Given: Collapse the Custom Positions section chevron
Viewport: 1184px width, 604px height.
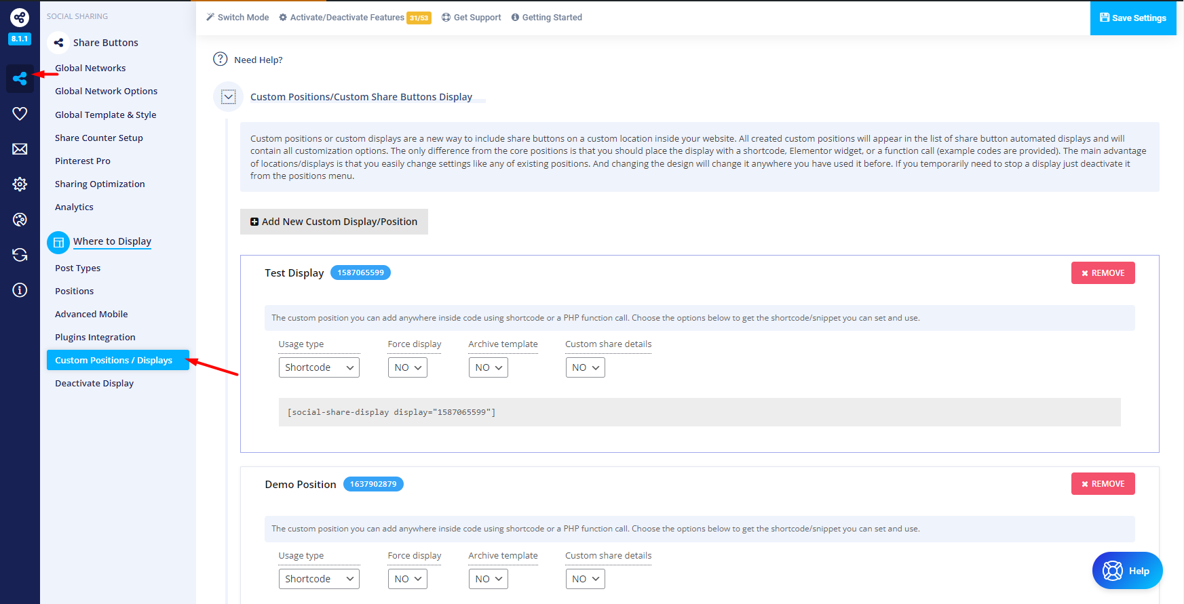Looking at the screenshot, I should click(x=229, y=97).
